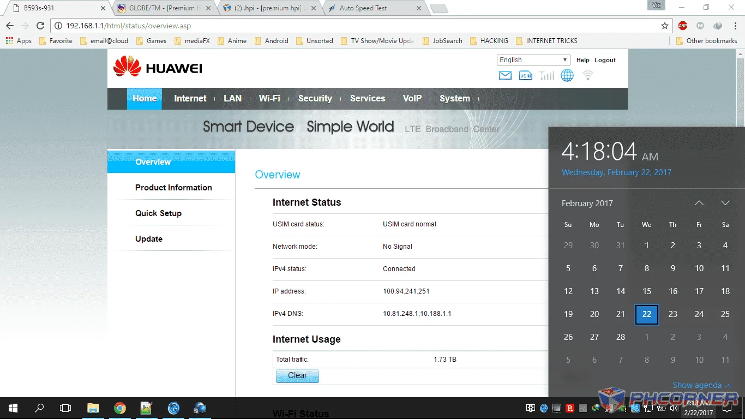Open the Wi-Fi menu in navigation bar
745x419 pixels.
pyautogui.click(x=269, y=99)
